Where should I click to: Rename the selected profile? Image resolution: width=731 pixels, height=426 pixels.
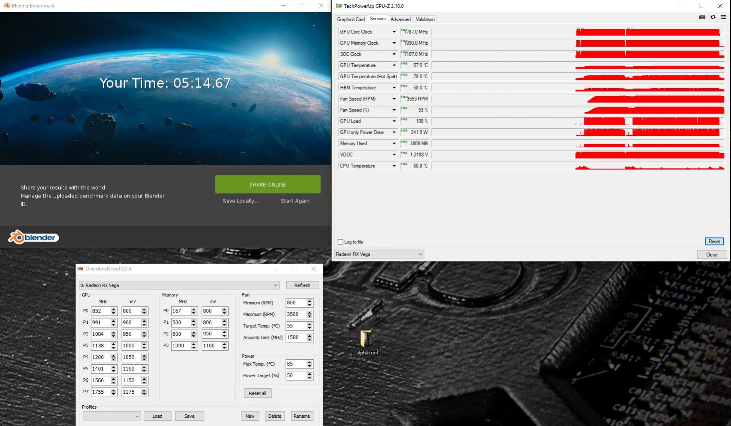click(x=301, y=416)
